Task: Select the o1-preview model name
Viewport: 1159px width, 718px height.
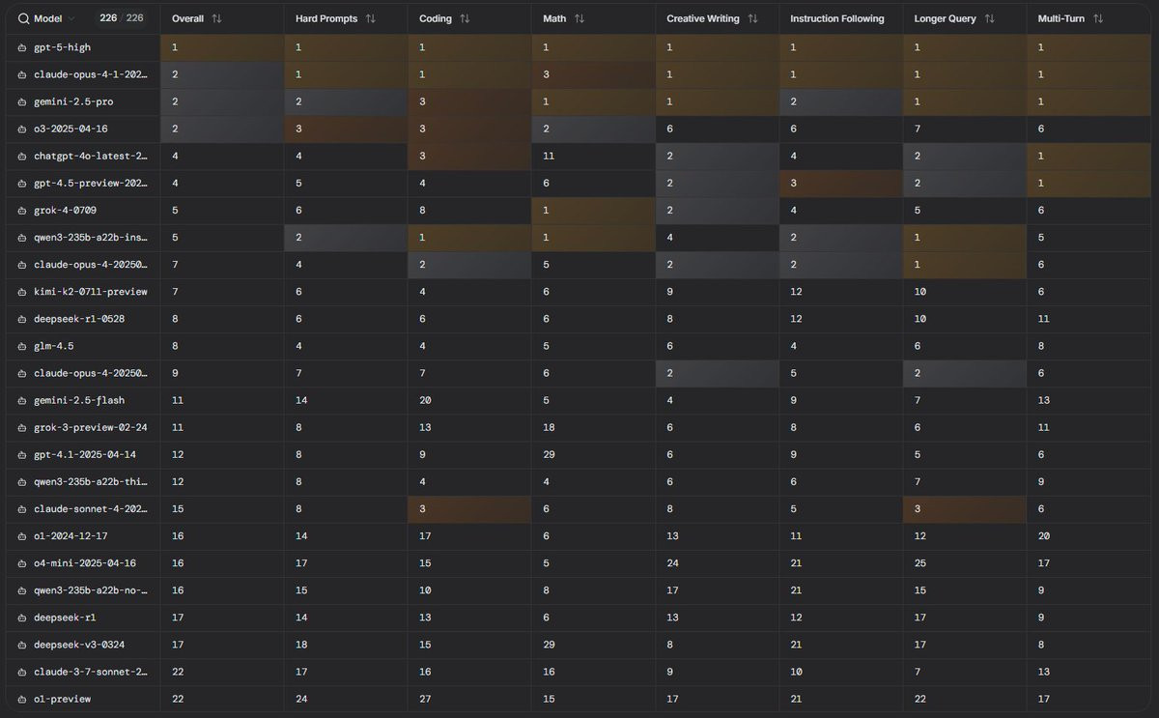Action: tap(62, 699)
